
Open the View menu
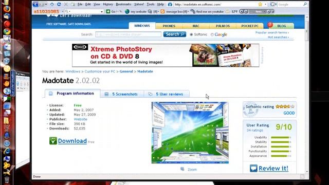pos(97,4)
